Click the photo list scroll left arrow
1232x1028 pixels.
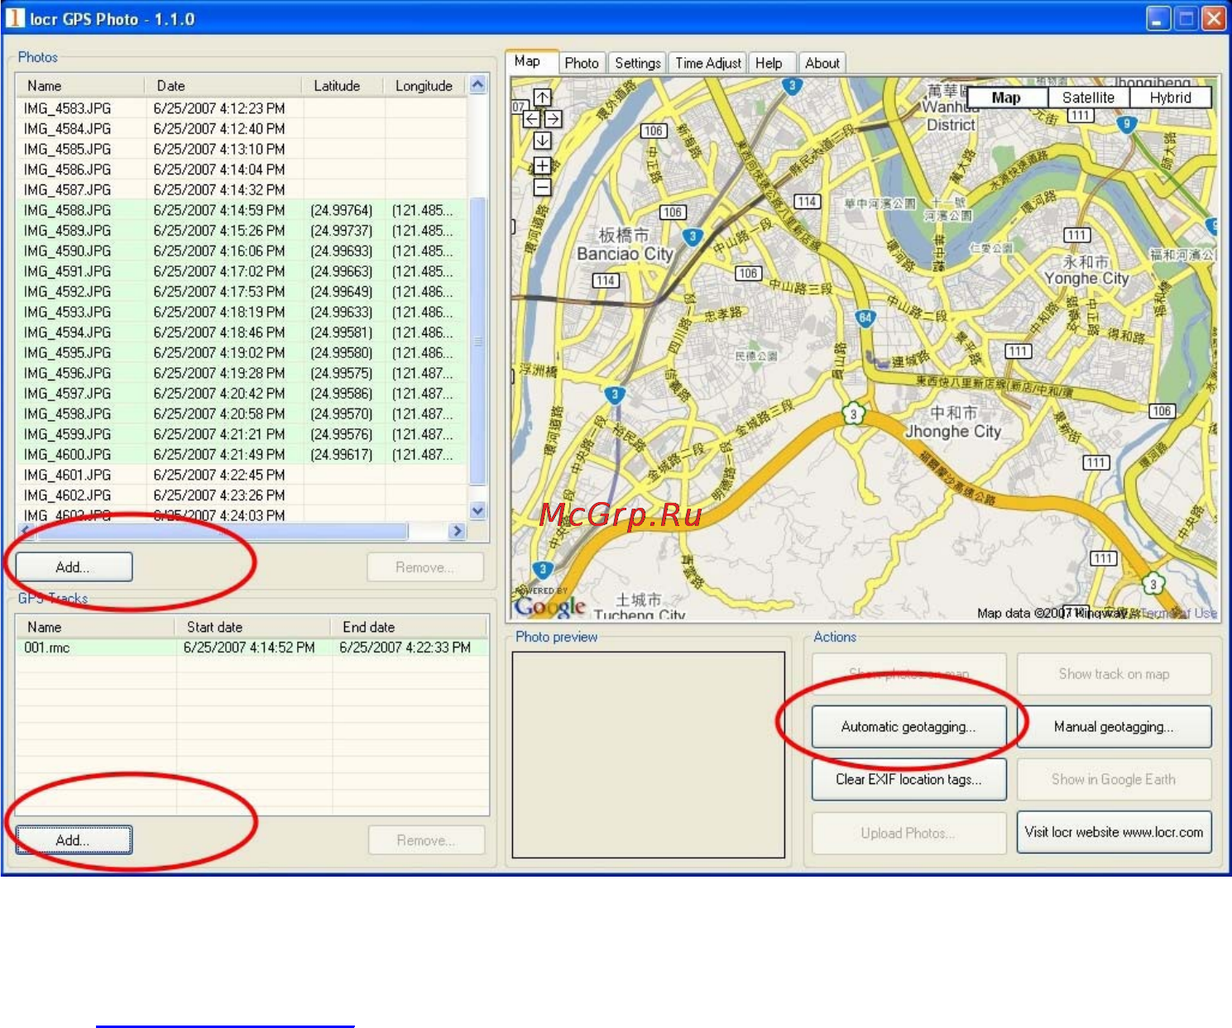(x=25, y=531)
